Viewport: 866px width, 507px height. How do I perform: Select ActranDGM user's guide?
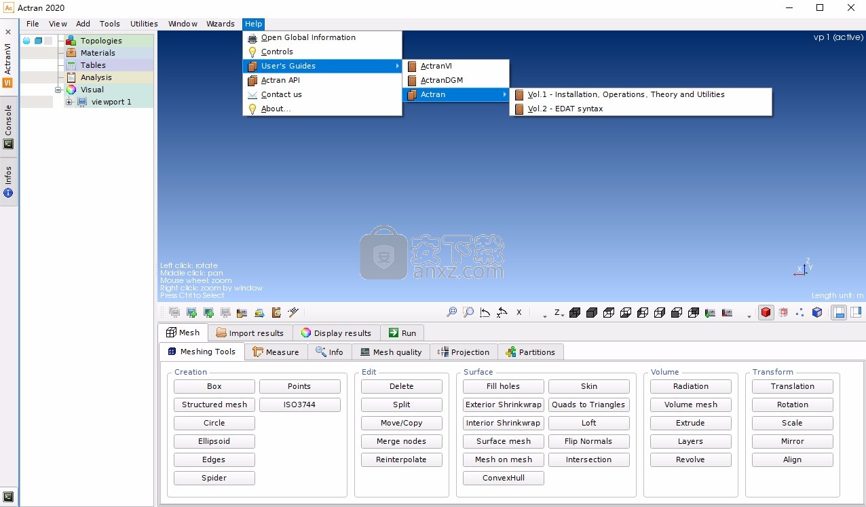click(455, 80)
